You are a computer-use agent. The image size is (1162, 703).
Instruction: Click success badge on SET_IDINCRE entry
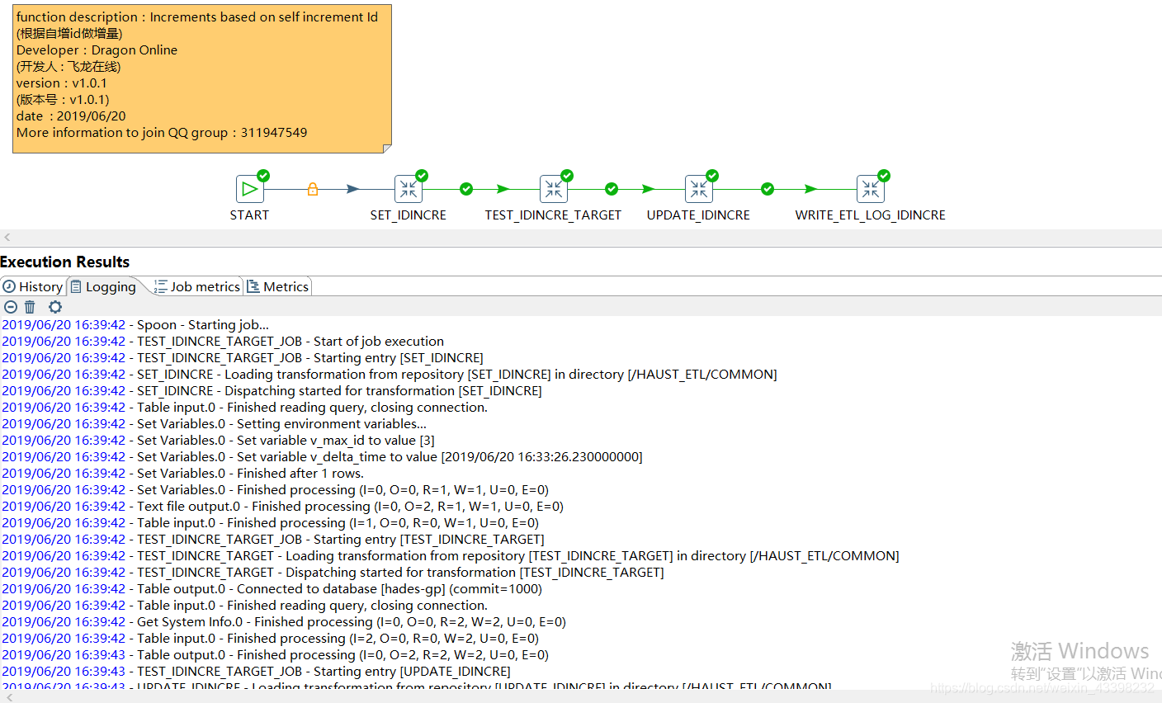(x=422, y=175)
